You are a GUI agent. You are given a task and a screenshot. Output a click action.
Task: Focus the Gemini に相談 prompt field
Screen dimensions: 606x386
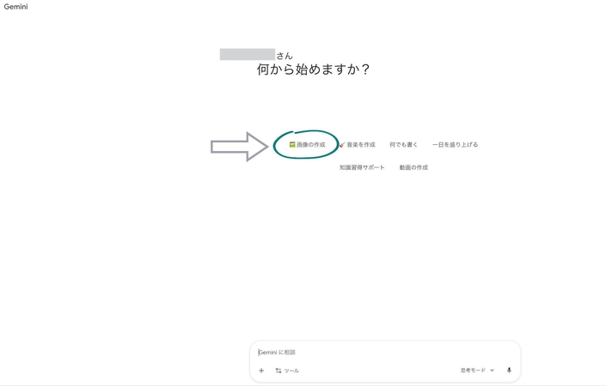385,352
